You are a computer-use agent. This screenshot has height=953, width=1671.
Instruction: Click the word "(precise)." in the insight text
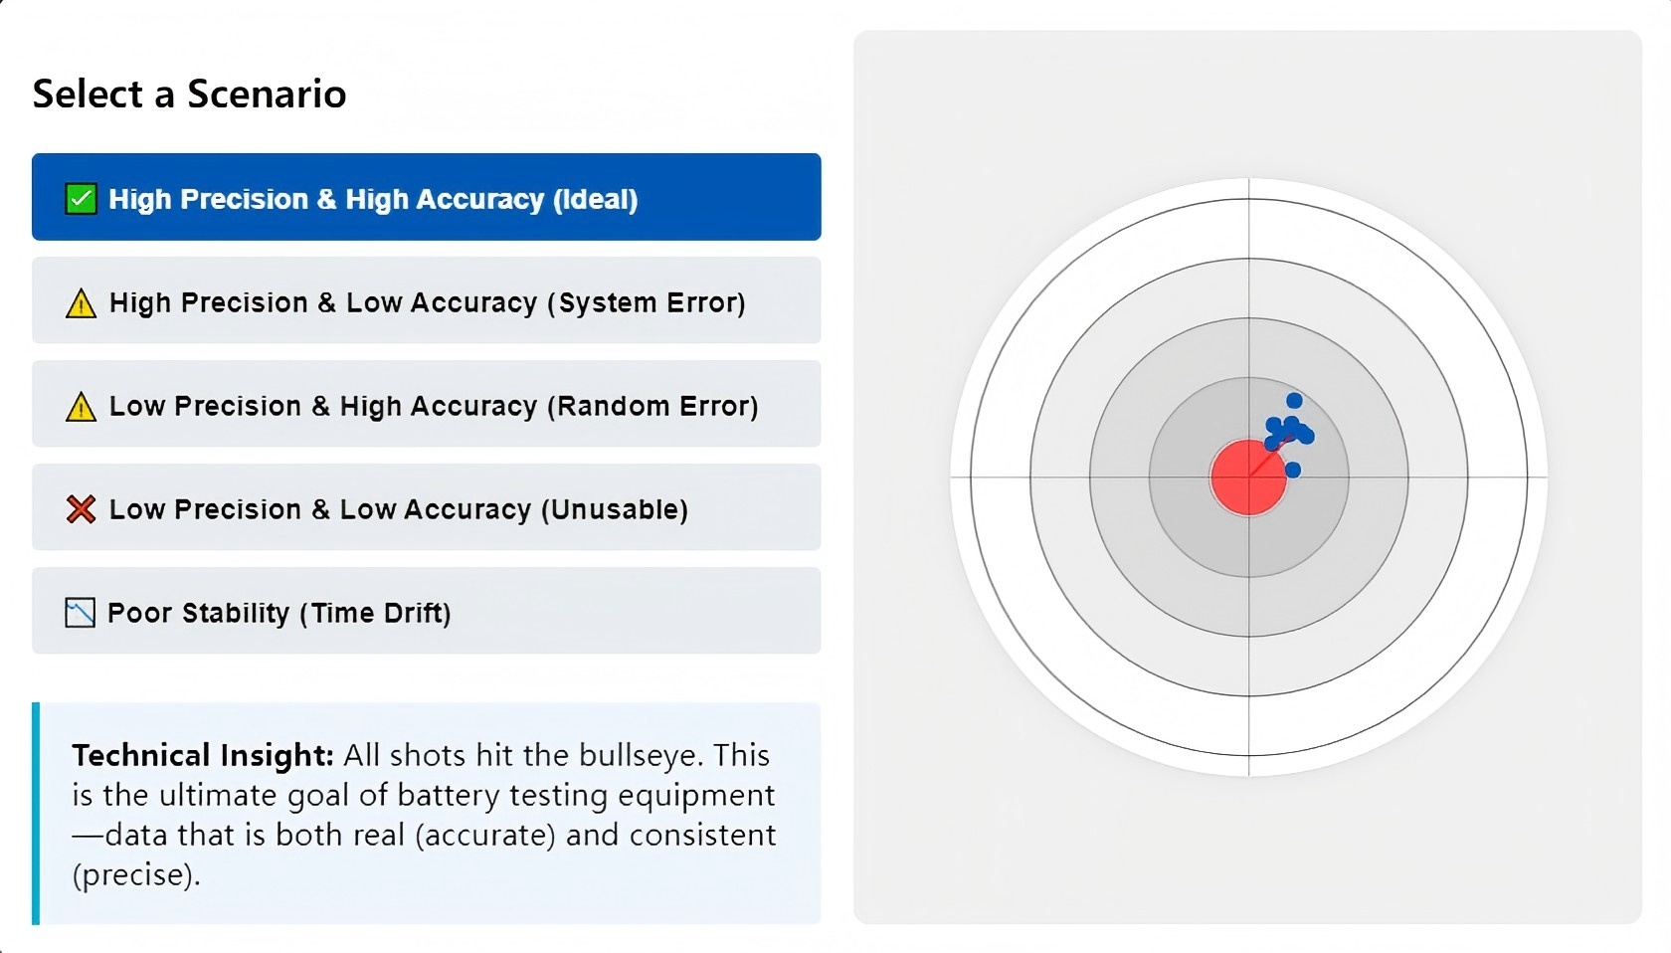pos(136,874)
